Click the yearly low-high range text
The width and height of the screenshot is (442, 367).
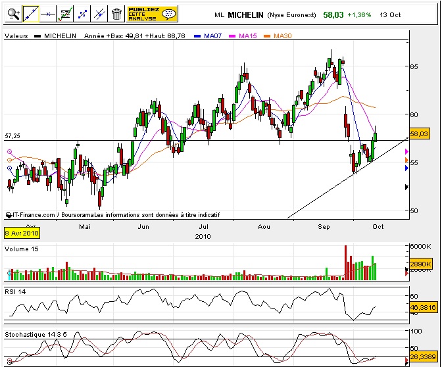[x=135, y=36]
